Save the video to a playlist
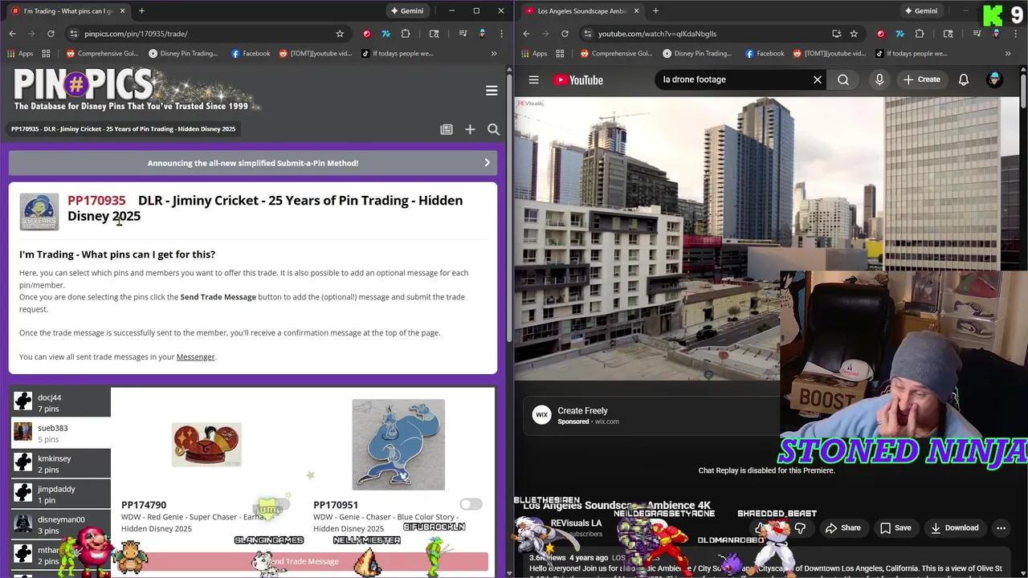This screenshot has width=1028, height=578. (895, 528)
